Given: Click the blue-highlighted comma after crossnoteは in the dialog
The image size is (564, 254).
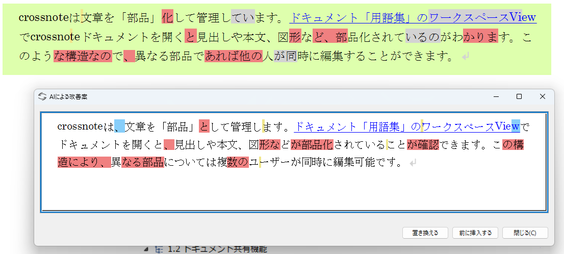Looking at the screenshot, I should pos(119,126).
